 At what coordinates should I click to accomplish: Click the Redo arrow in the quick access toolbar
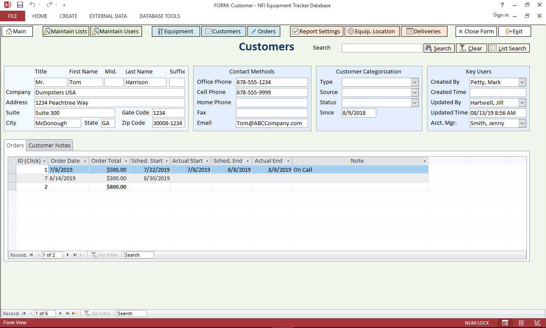(x=49, y=5)
